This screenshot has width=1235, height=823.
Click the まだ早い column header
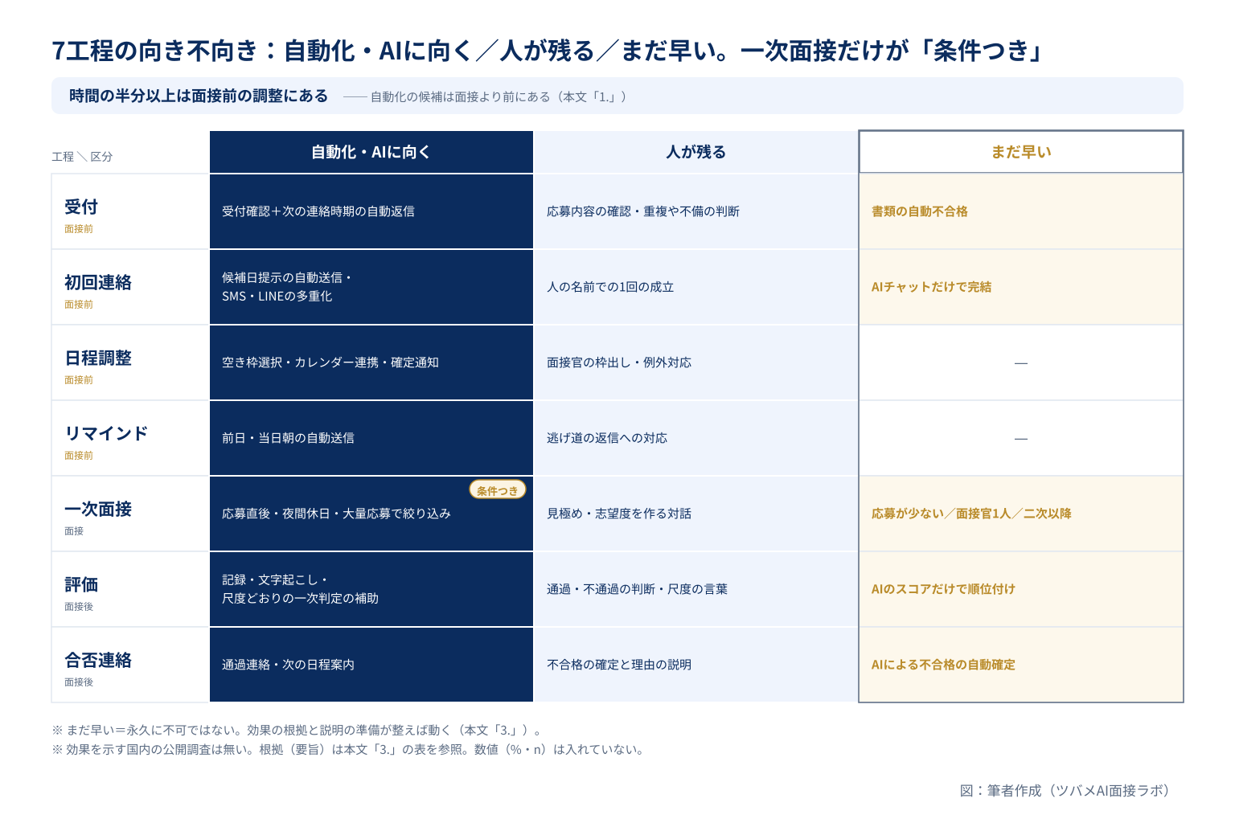[1021, 152]
